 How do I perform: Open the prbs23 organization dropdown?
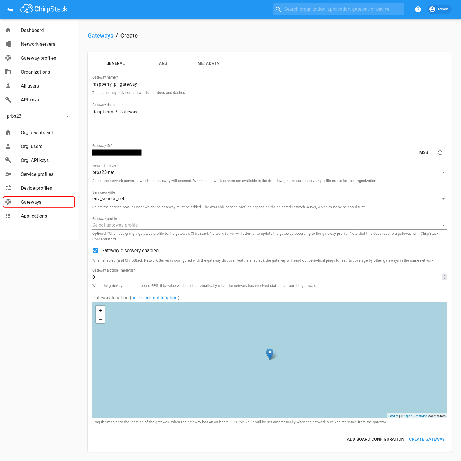click(x=39, y=116)
